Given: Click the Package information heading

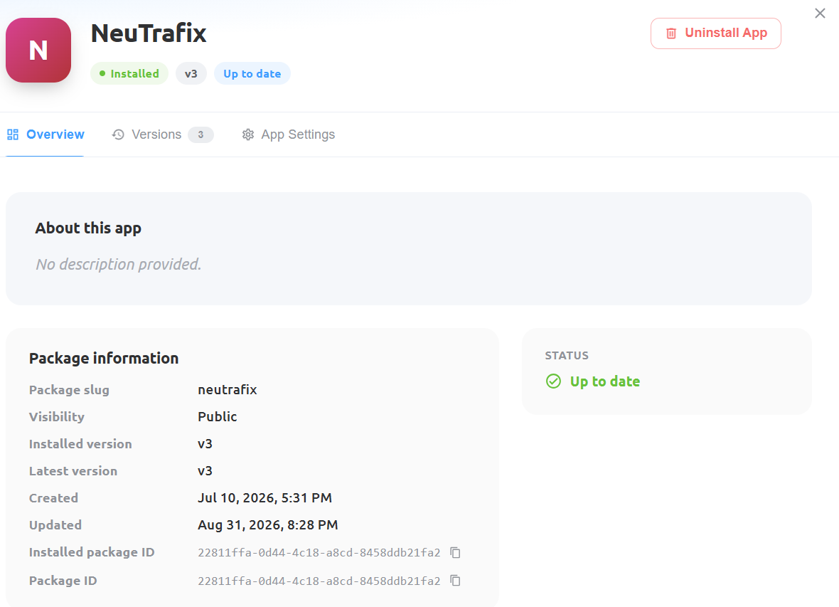Looking at the screenshot, I should click(x=104, y=359).
